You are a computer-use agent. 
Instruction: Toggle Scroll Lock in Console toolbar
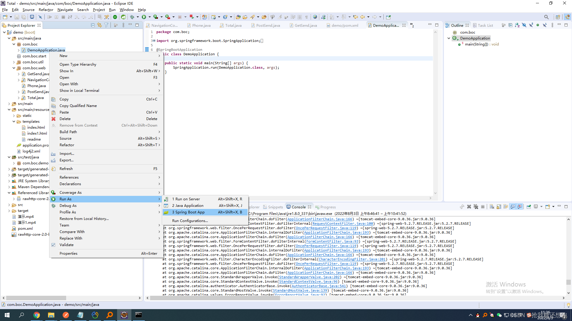pyautogui.click(x=499, y=207)
